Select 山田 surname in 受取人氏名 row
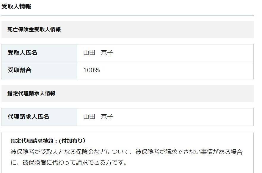This screenshot has height=173, width=262. [89, 53]
